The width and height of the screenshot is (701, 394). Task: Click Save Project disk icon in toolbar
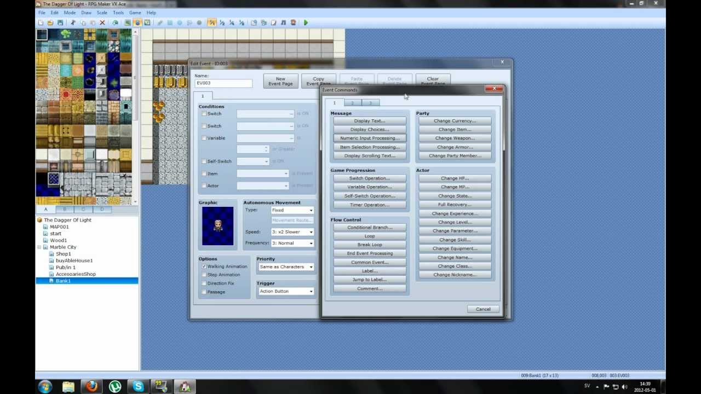tap(60, 22)
